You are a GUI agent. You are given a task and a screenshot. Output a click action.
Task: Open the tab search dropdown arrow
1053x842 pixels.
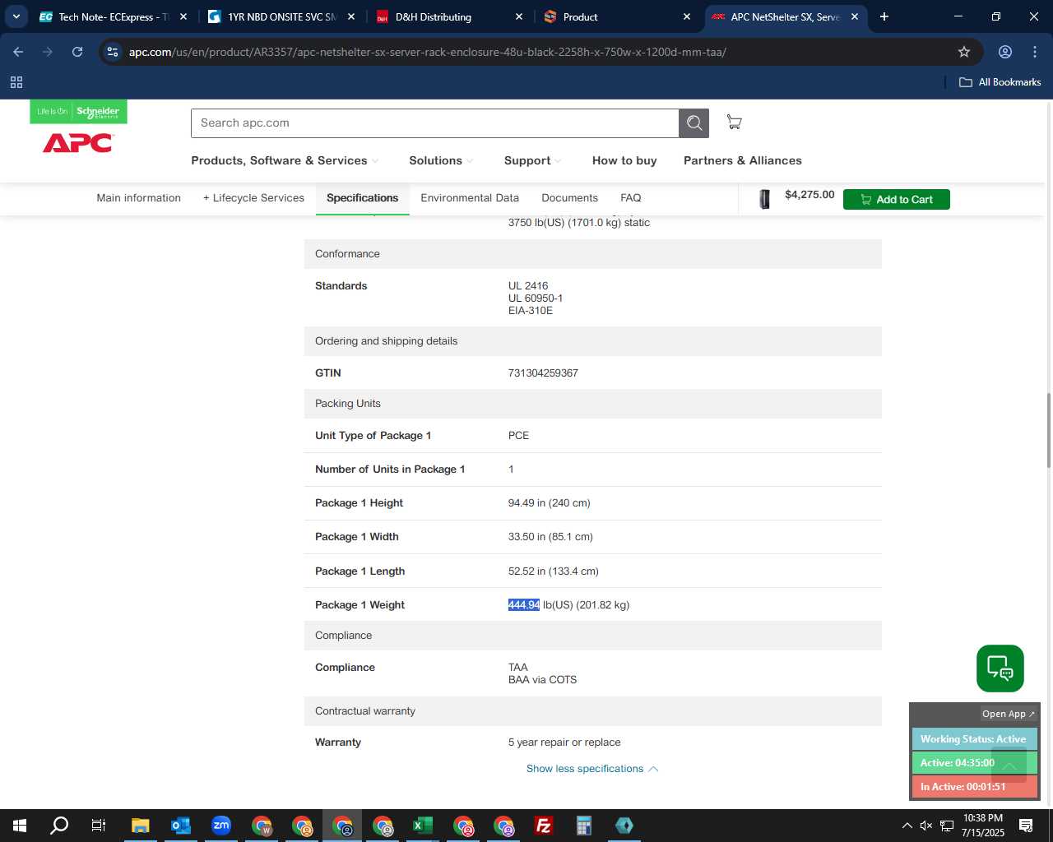(x=16, y=16)
